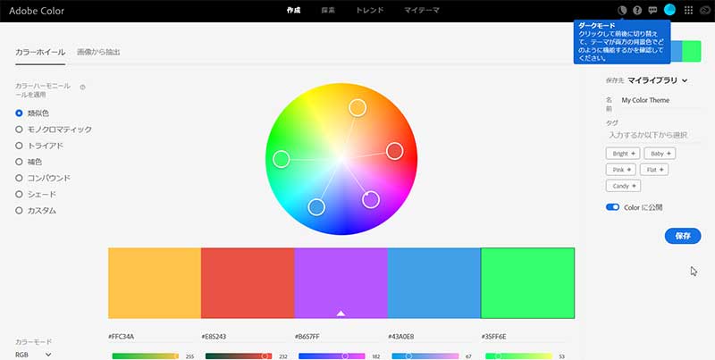Screen dimensions: 715x360
Task: Select the green #35FF6E swatch
Action: [x=527, y=283]
